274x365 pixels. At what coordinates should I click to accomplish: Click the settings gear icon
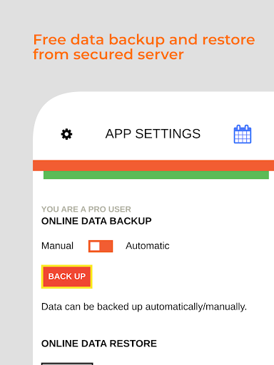pyautogui.click(x=66, y=134)
